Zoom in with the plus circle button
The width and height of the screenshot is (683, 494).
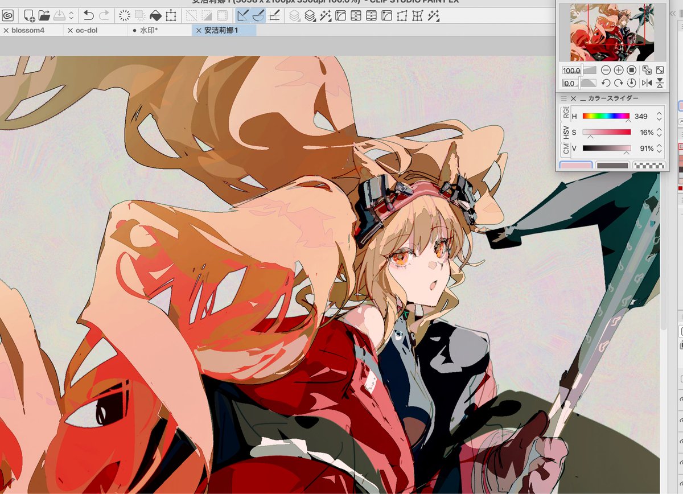(619, 70)
